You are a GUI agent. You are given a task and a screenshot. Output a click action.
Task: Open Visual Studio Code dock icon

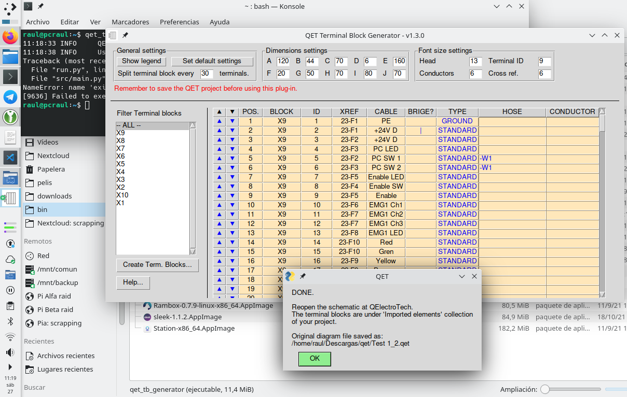point(10,157)
